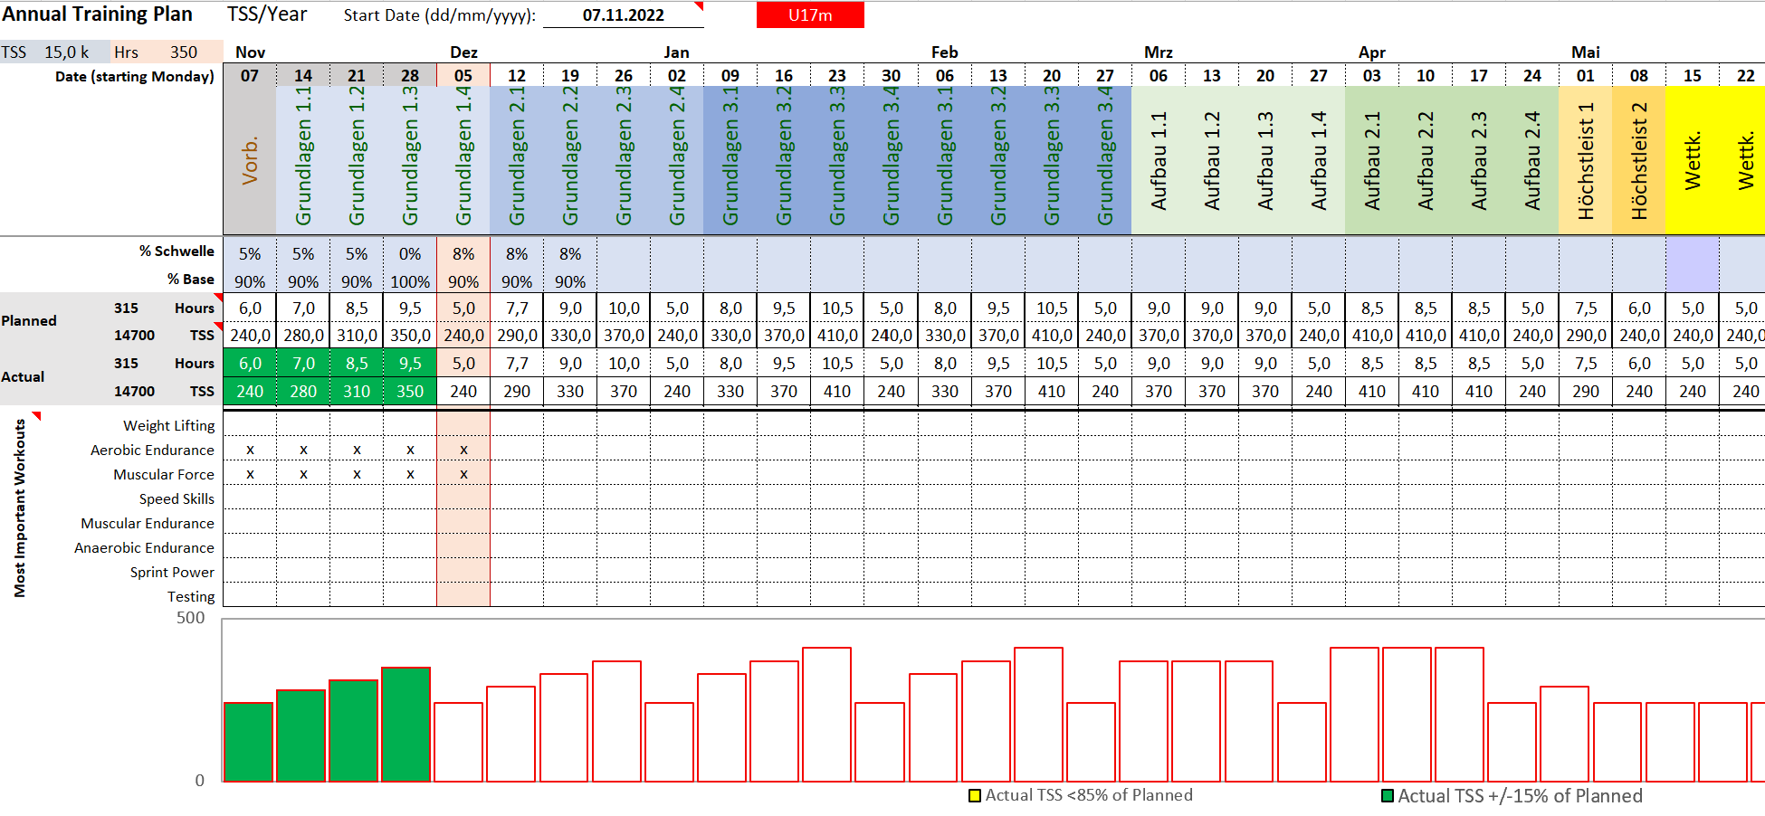The height and width of the screenshot is (816, 1765).
Task: Click planned hours 10,5 for Jan 23
Action: [837, 308]
